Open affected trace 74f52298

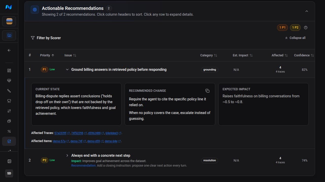79,133
